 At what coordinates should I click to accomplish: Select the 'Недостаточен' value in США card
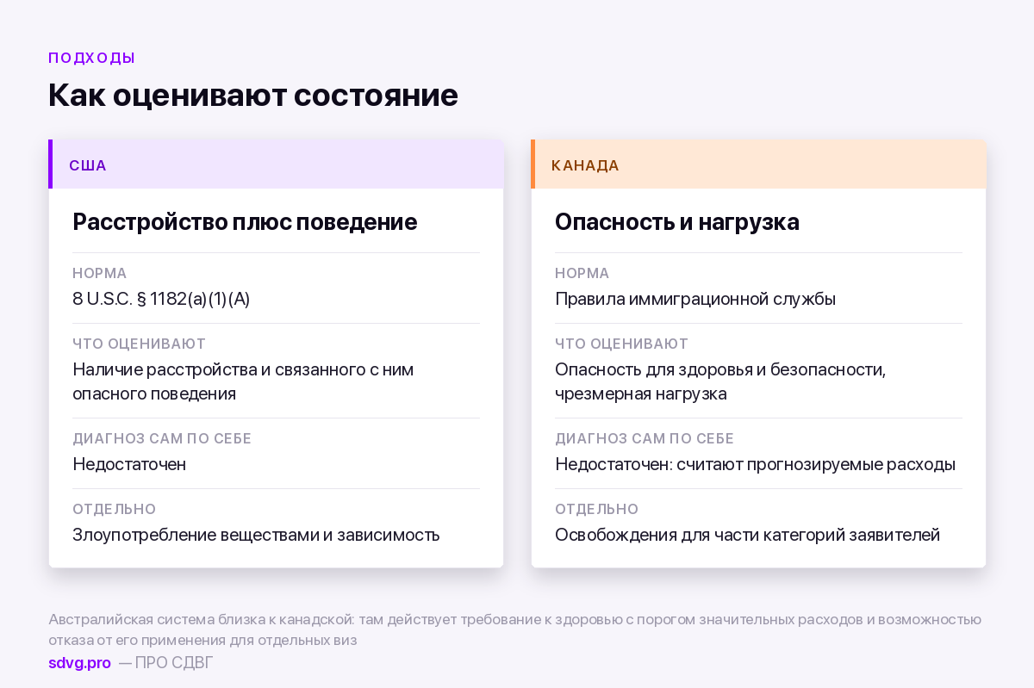tap(129, 465)
